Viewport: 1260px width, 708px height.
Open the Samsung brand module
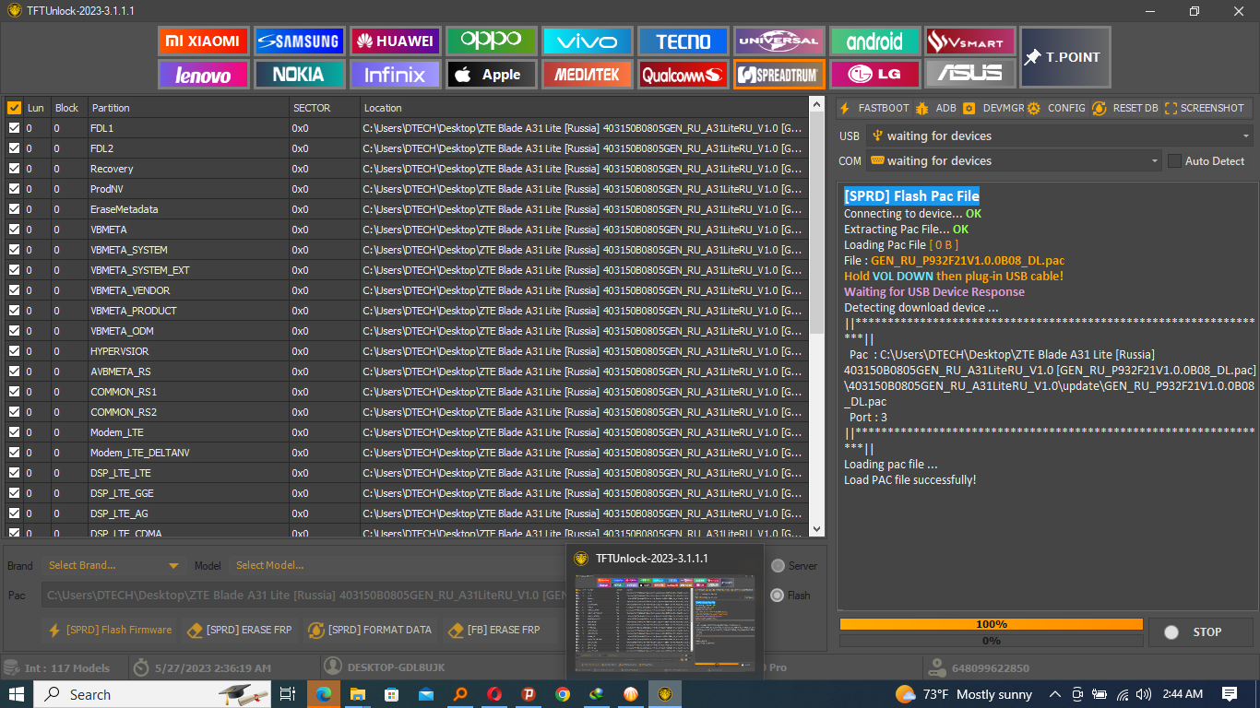click(299, 41)
